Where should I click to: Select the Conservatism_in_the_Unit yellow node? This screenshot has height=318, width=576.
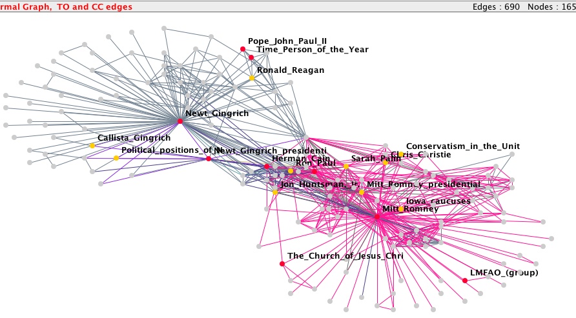pos(401,154)
